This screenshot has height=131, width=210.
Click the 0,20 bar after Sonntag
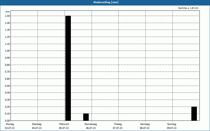point(194,114)
